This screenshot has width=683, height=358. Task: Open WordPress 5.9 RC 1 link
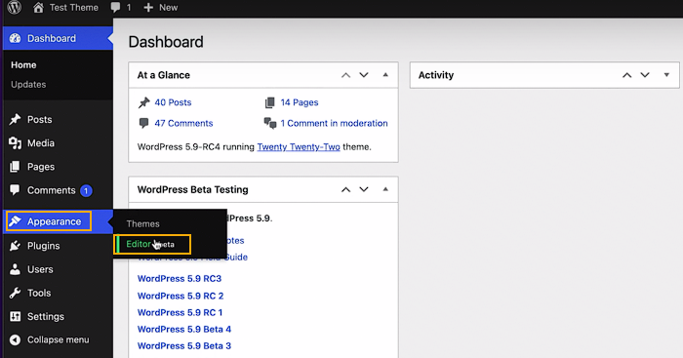[x=180, y=312]
